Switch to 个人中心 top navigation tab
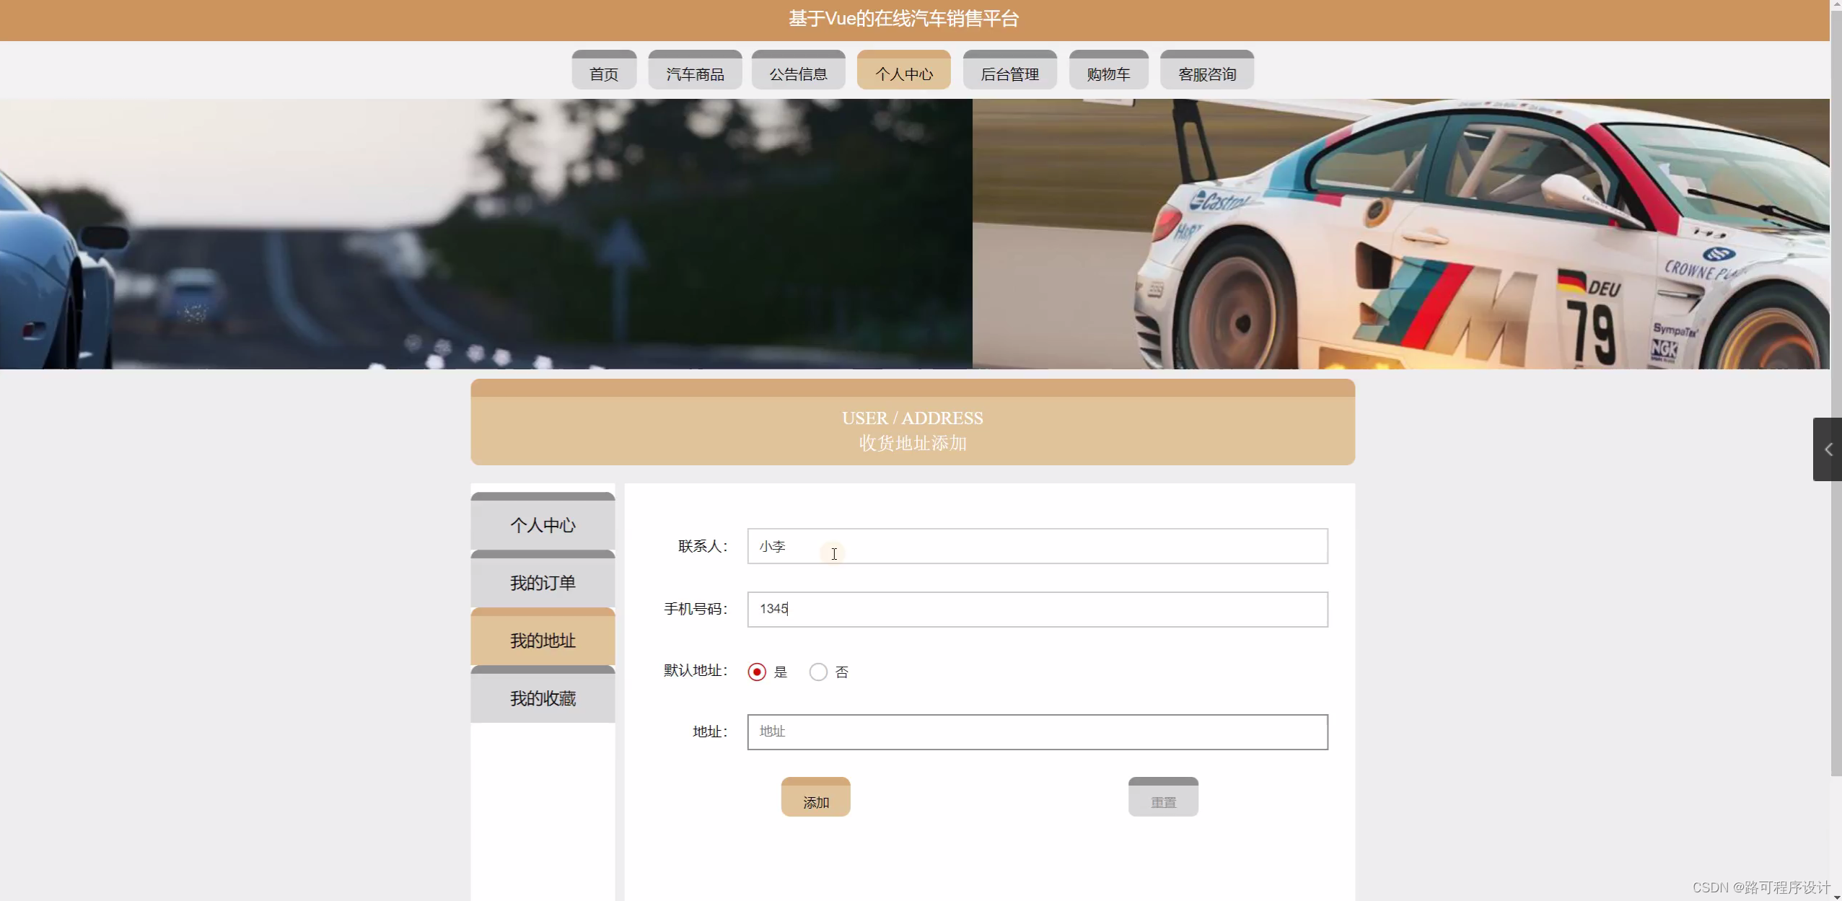The height and width of the screenshot is (901, 1842). 903,72
